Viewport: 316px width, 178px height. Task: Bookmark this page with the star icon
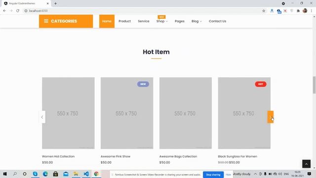264,11
